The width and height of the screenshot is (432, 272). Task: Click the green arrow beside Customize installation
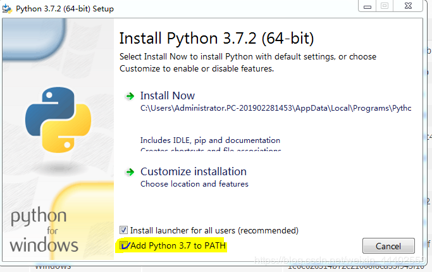tap(130, 172)
